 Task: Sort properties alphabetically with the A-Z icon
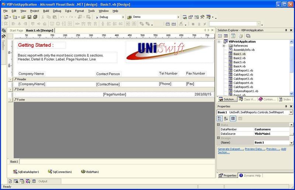(x=226, y=119)
